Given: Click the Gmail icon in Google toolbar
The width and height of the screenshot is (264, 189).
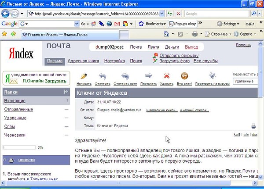Looking at the screenshot, I should [117, 24].
